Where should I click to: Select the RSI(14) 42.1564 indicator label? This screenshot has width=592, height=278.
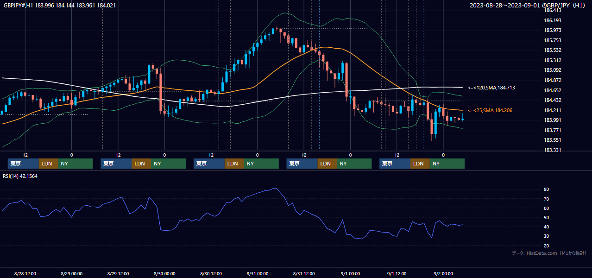(x=20, y=176)
